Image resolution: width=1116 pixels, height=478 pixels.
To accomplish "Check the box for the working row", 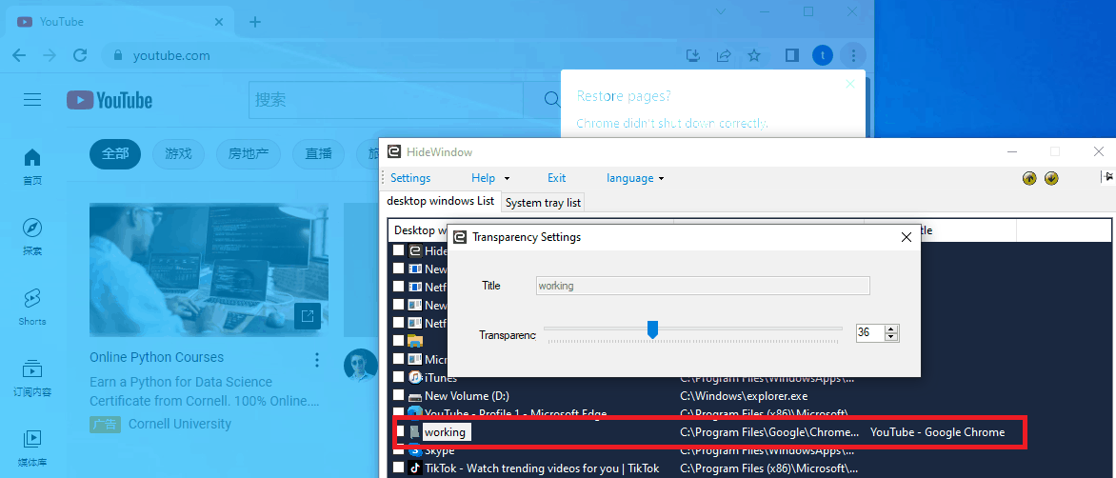I will click(x=399, y=431).
